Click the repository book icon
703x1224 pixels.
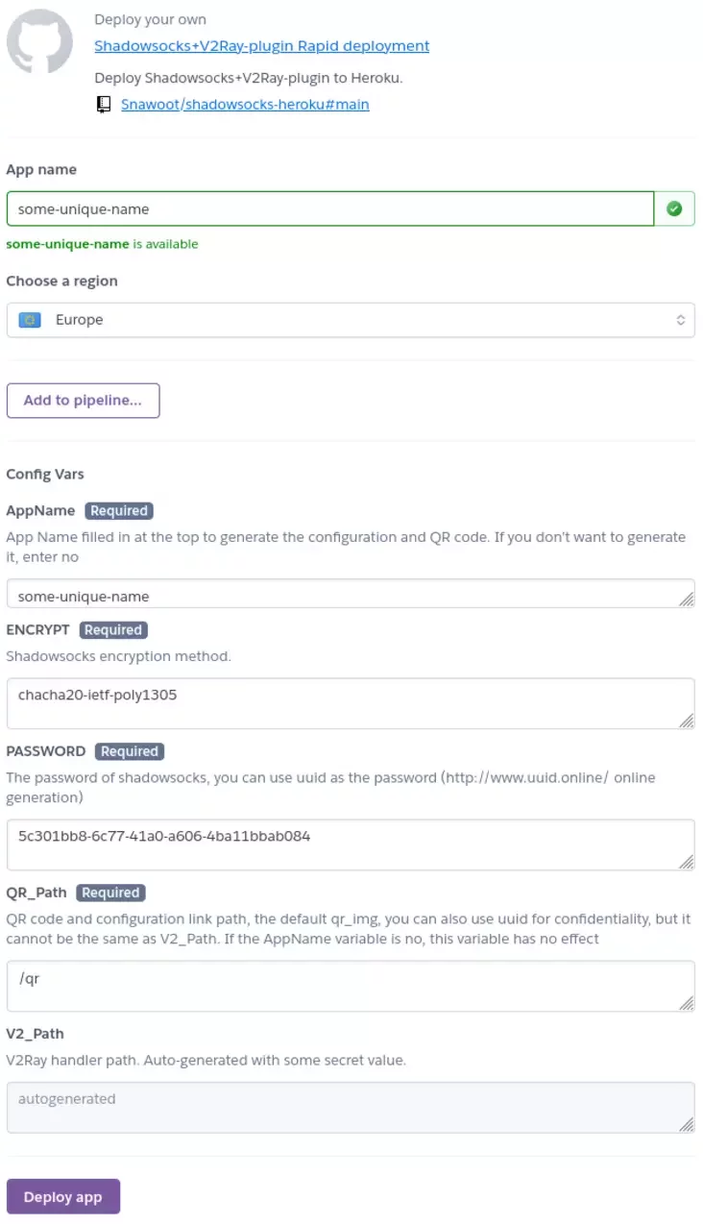pyautogui.click(x=105, y=105)
